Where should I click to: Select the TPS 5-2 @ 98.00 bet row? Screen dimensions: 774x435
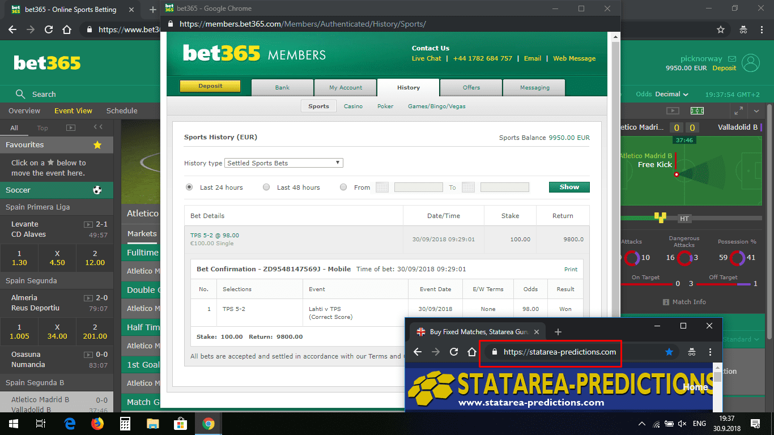pyautogui.click(x=387, y=239)
